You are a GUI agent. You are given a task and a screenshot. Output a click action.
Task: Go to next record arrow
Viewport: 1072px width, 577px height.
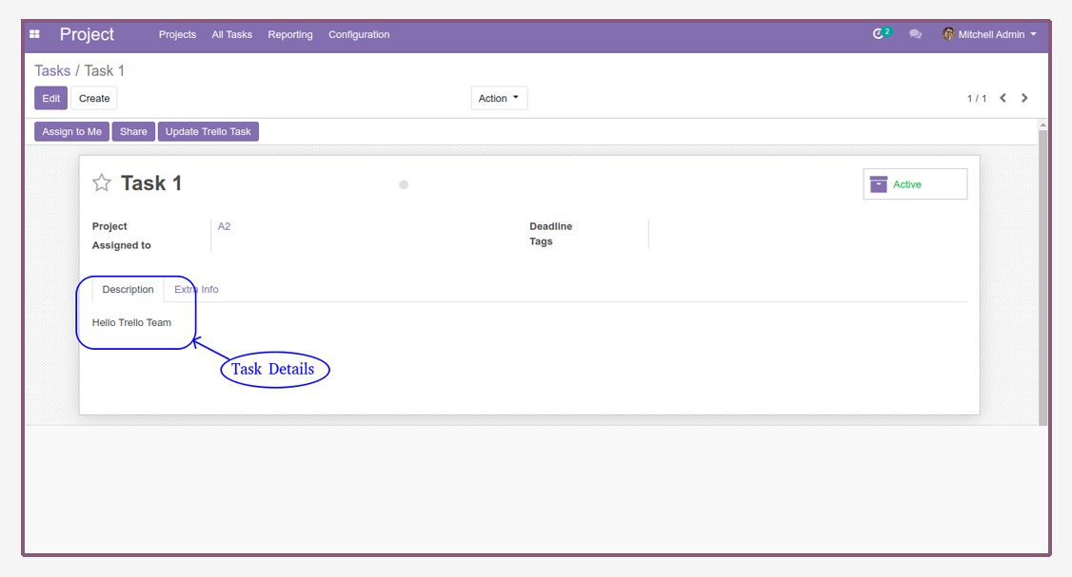pos(1024,98)
